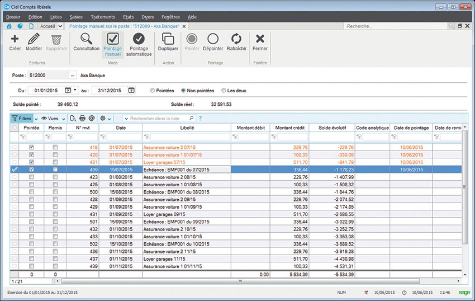Click the list search magnifier icon
The height and width of the screenshot is (301, 475).
(192, 119)
